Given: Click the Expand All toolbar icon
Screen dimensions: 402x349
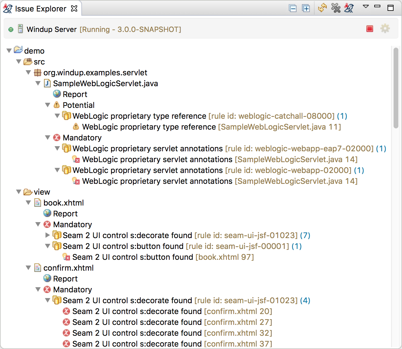Looking at the screenshot, I should click(x=306, y=8).
